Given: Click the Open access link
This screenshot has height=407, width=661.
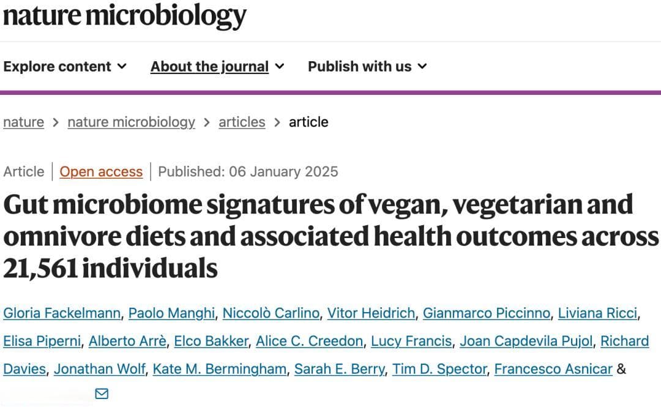Looking at the screenshot, I should pos(101,171).
